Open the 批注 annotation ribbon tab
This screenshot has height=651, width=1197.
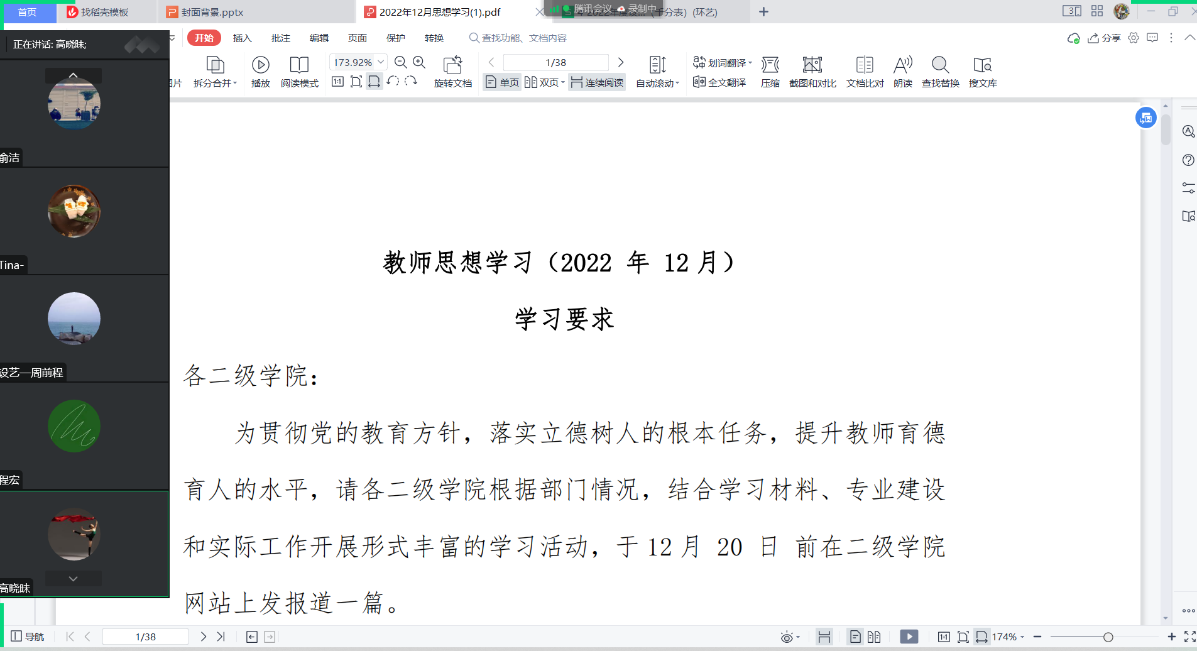(x=280, y=38)
